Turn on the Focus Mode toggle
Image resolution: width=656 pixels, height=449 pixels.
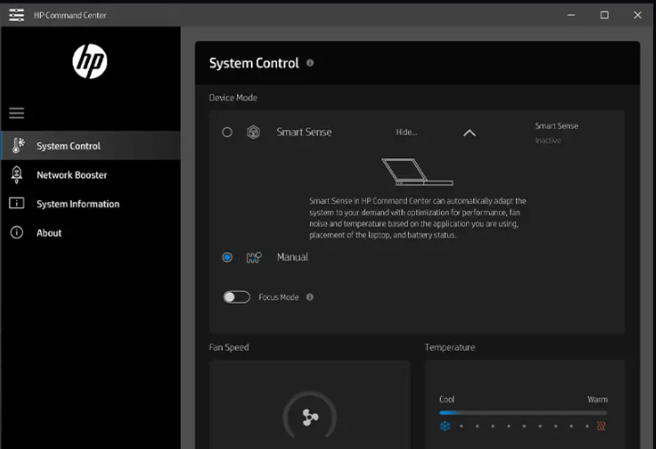[236, 297]
